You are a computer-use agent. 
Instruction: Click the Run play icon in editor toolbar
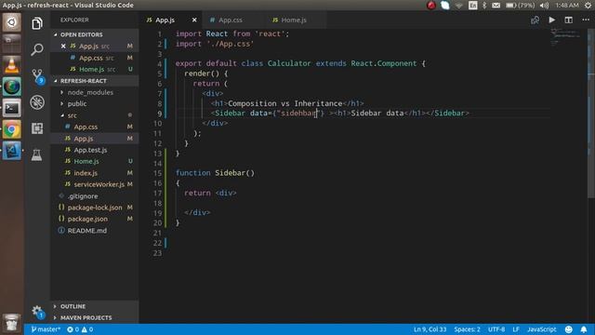click(551, 20)
